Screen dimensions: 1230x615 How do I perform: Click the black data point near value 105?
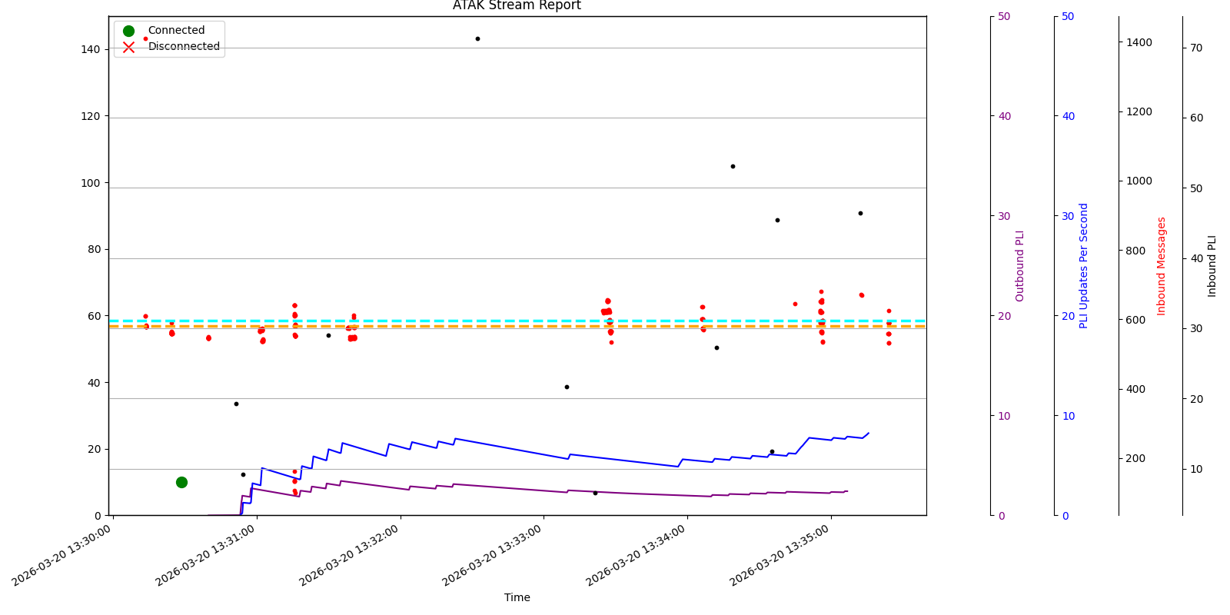click(733, 166)
